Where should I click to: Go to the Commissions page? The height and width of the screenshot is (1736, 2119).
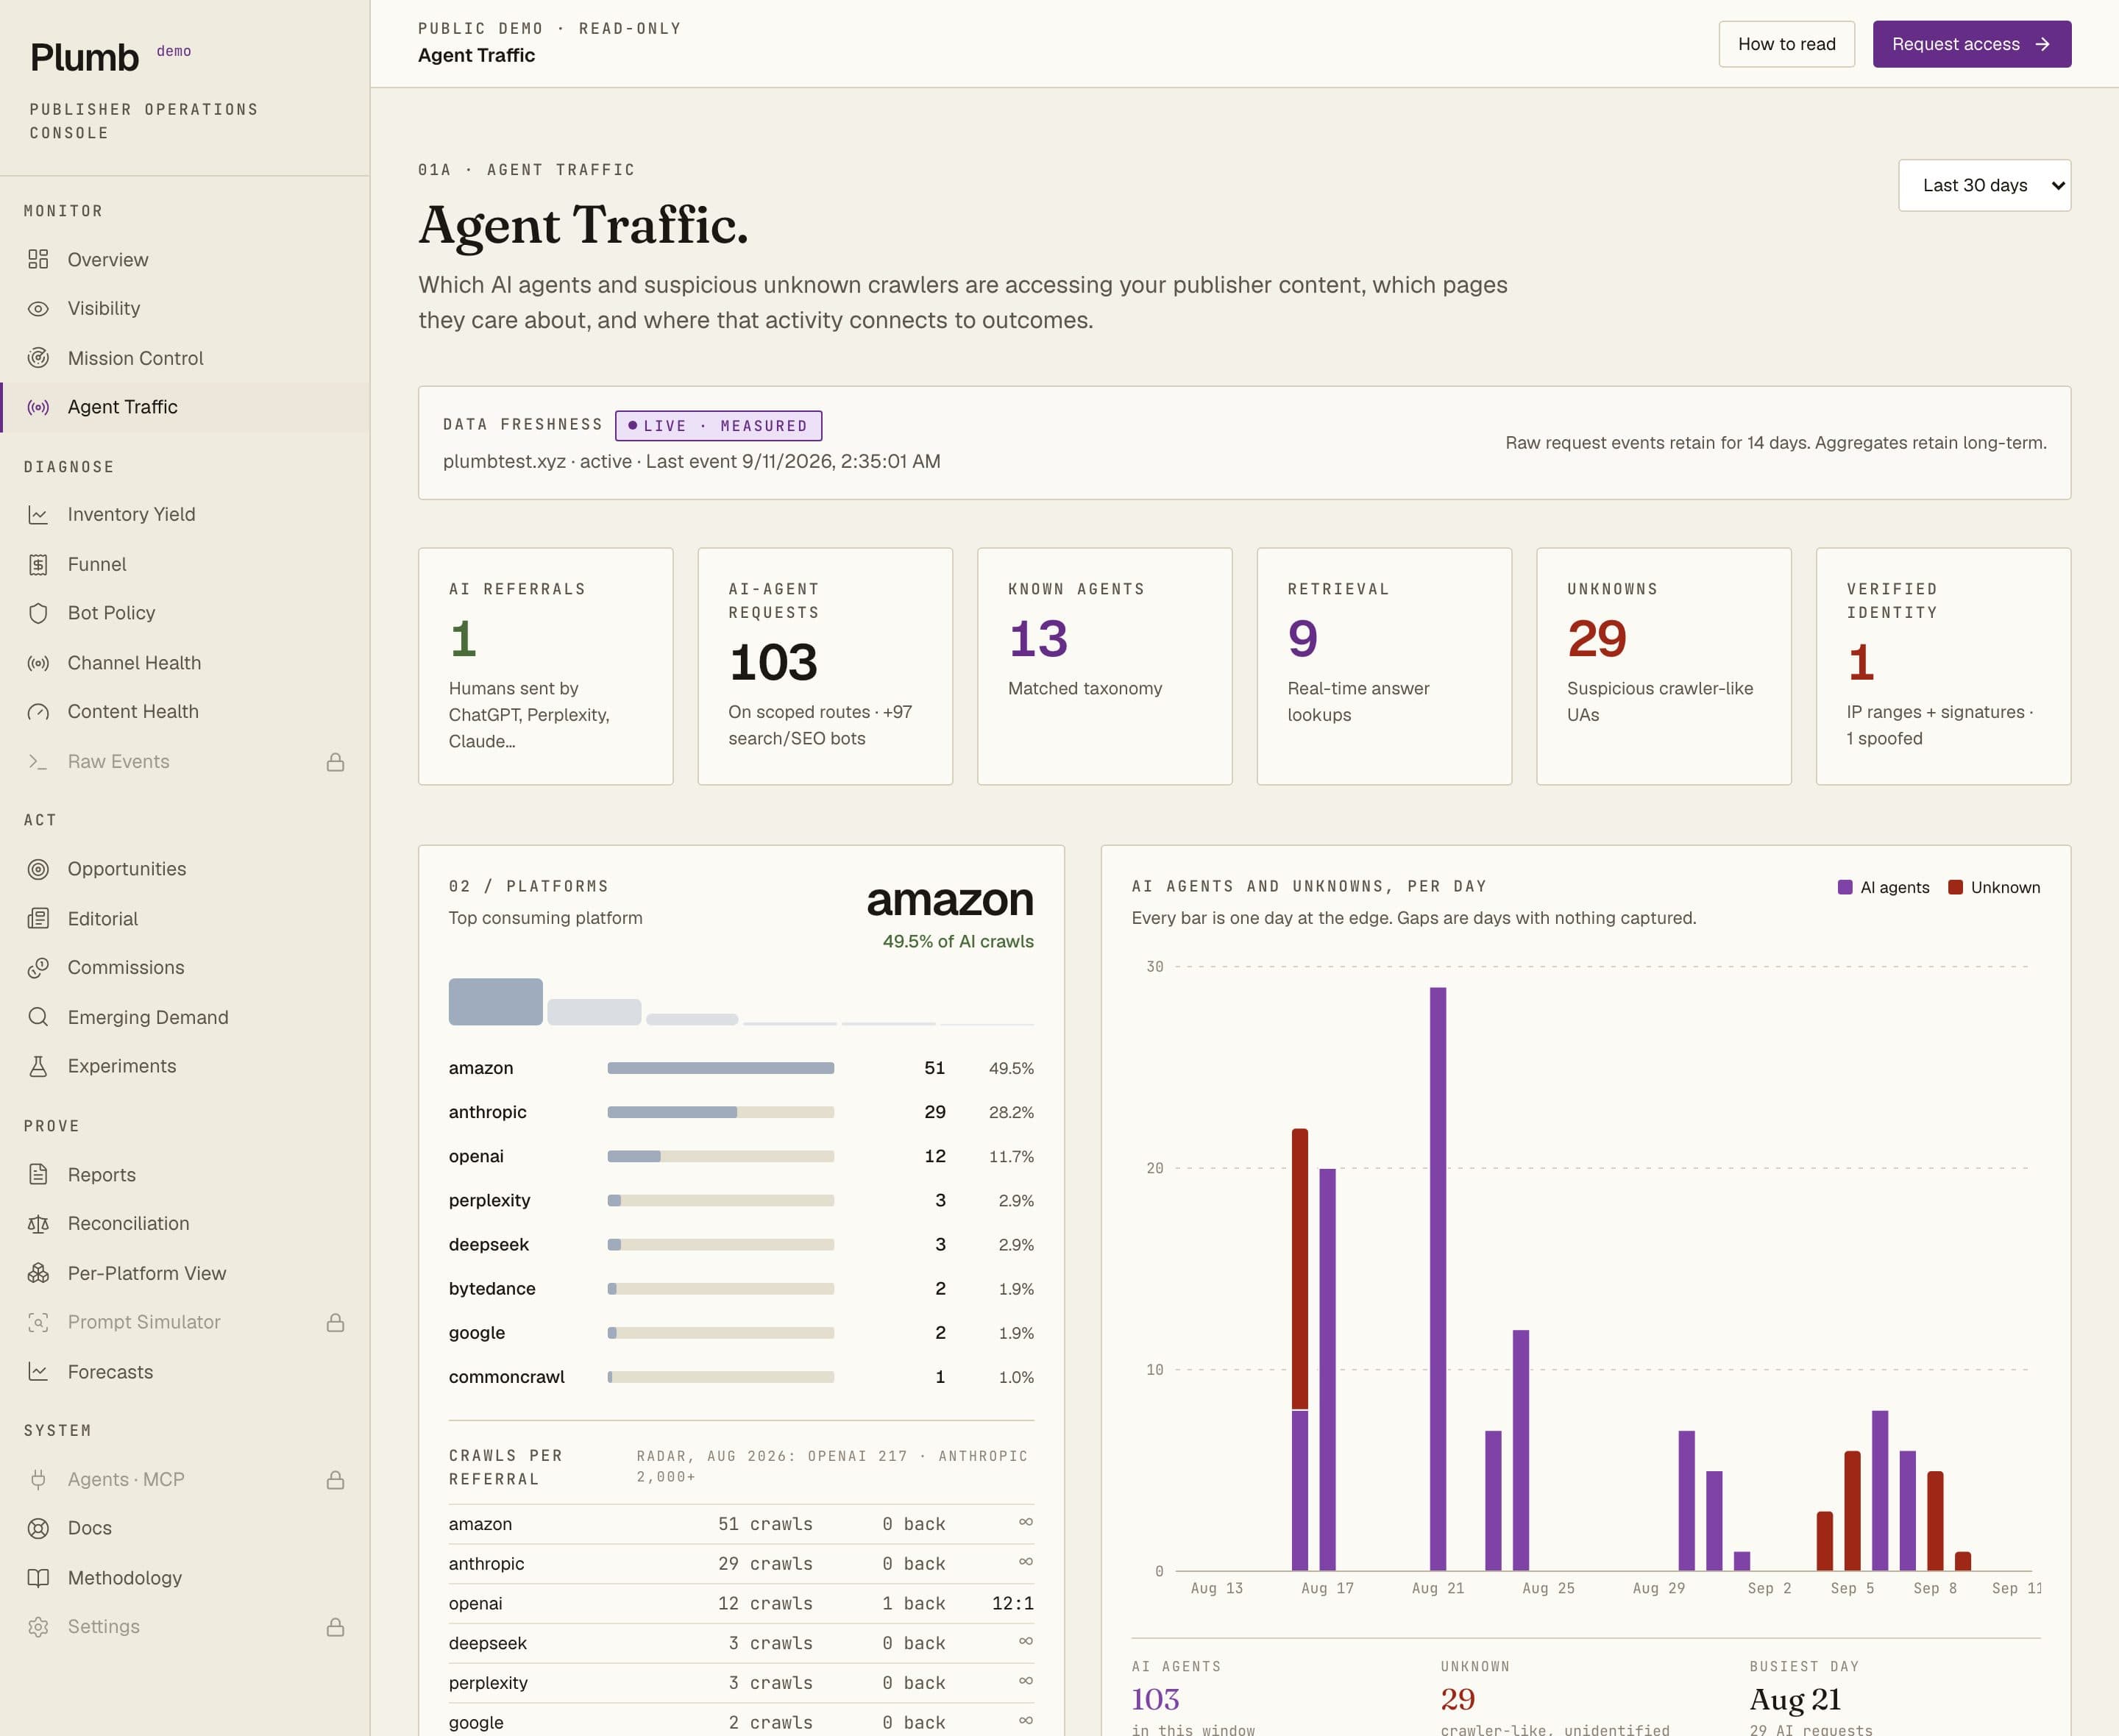coord(185,967)
